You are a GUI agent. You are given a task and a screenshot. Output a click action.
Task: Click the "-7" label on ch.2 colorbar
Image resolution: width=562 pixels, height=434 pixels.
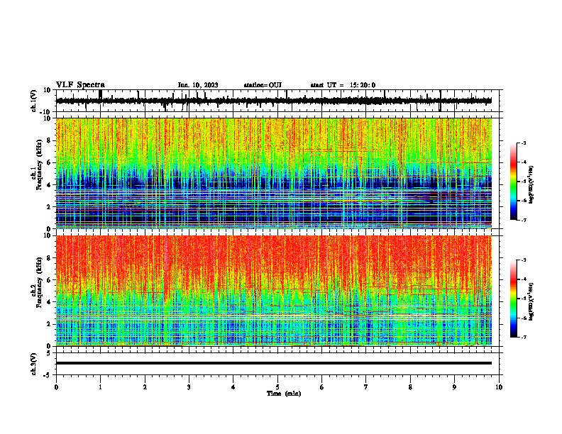click(x=523, y=338)
